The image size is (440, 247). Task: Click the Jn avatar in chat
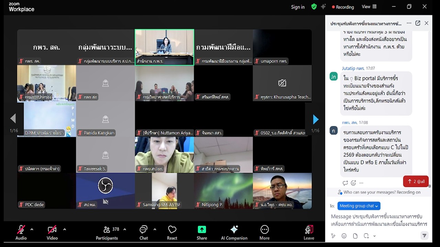pos(333,77)
